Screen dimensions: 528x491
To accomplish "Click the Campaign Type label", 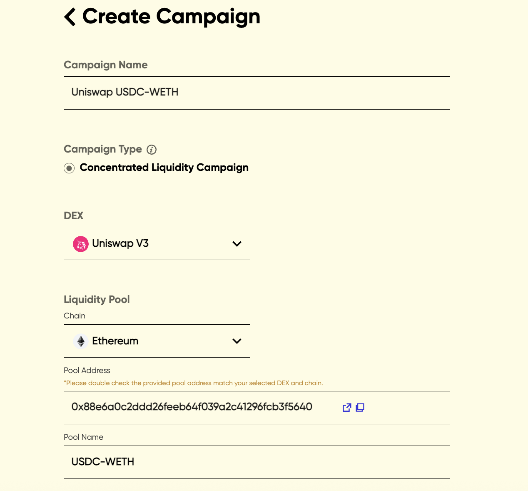I will pos(103,149).
